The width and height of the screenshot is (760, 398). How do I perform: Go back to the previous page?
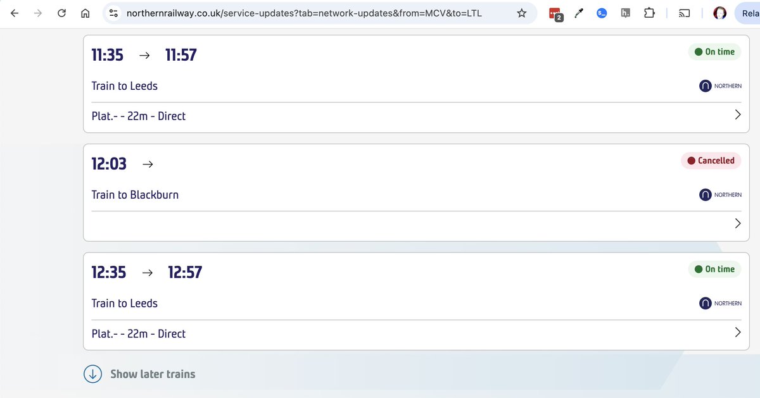pos(15,13)
